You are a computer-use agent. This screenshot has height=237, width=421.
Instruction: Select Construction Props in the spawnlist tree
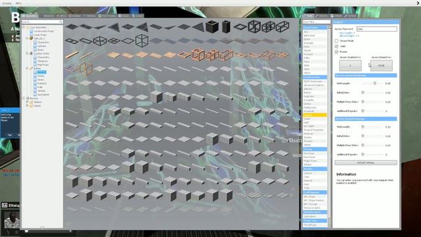point(44,31)
